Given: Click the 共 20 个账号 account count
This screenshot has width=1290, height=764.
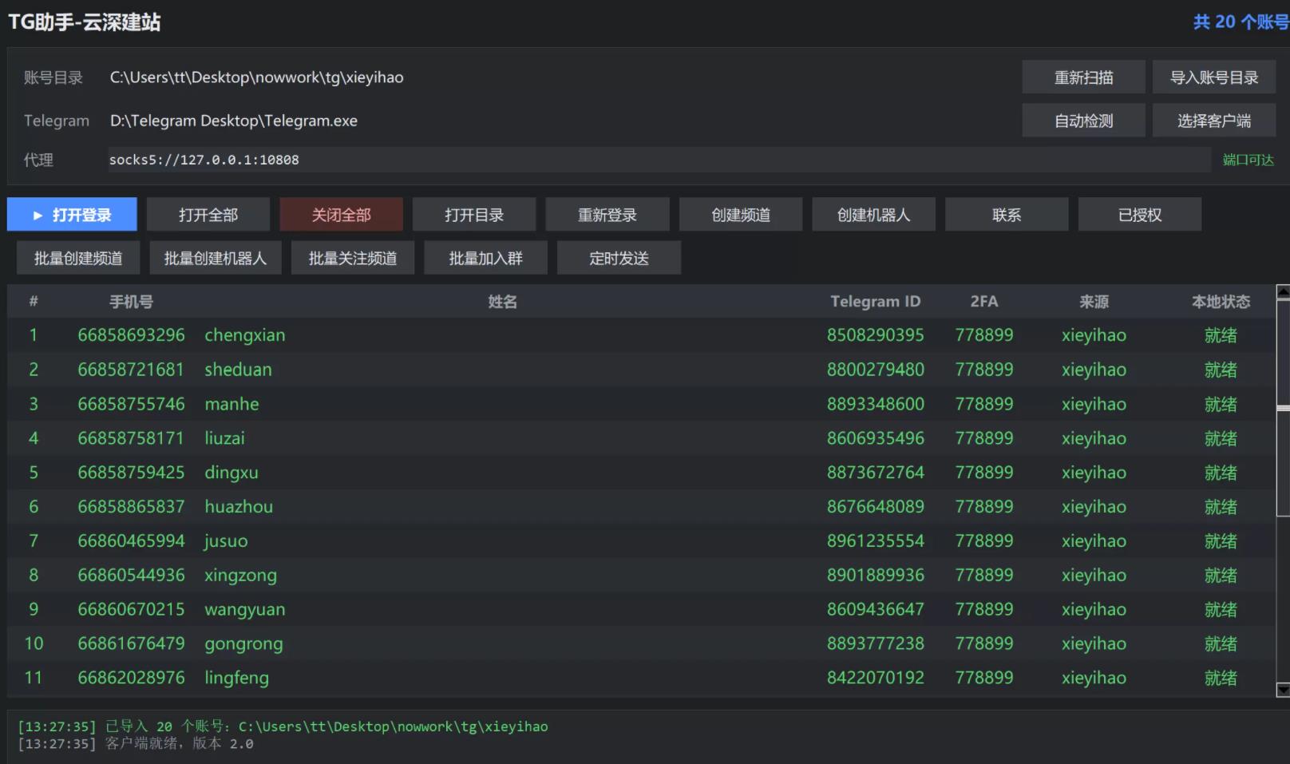Looking at the screenshot, I should pos(1241,22).
